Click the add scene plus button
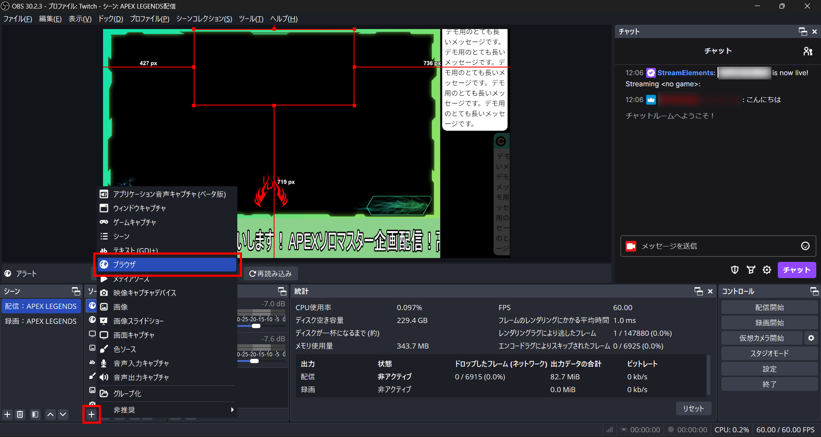This screenshot has width=821, height=437. [7, 414]
